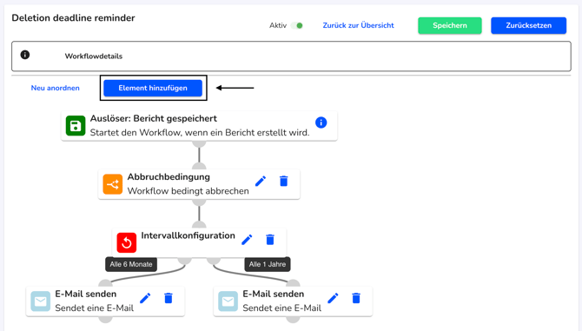Click the Zurücksetzen button

[528, 25]
